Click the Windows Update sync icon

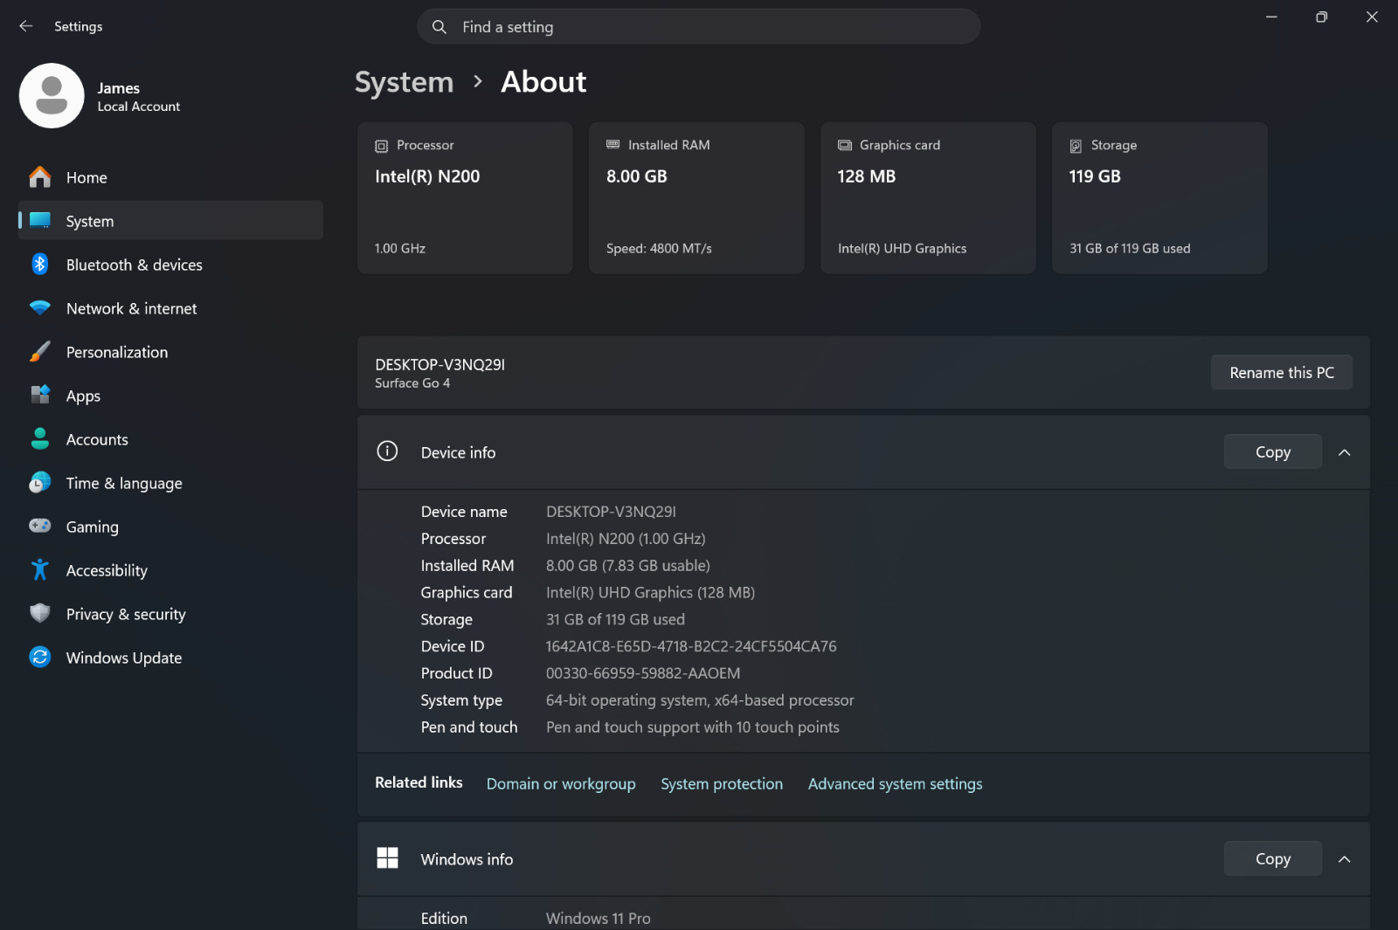tap(40, 658)
